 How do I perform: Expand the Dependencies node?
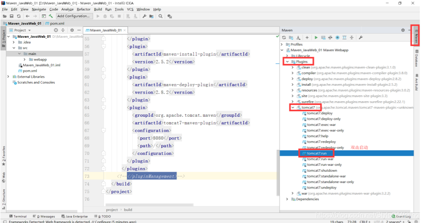coord(287,199)
